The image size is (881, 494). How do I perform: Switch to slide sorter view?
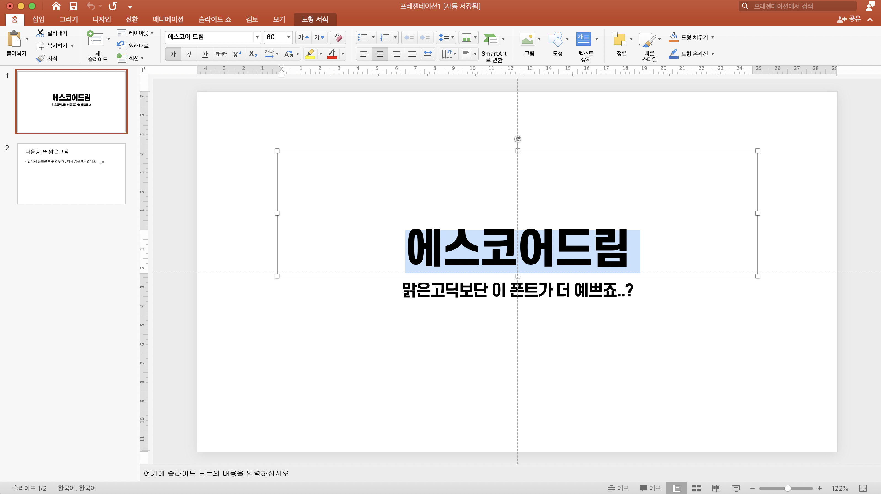pos(696,488)
